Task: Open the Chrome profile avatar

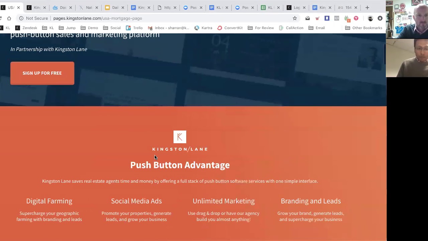Action: (x=370, y=18)
